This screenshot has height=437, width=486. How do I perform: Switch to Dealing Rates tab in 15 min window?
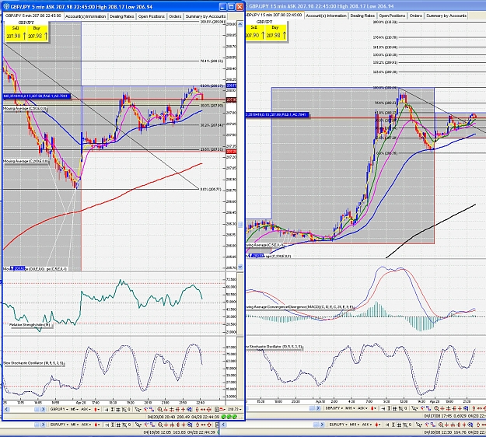coord(362,16)
